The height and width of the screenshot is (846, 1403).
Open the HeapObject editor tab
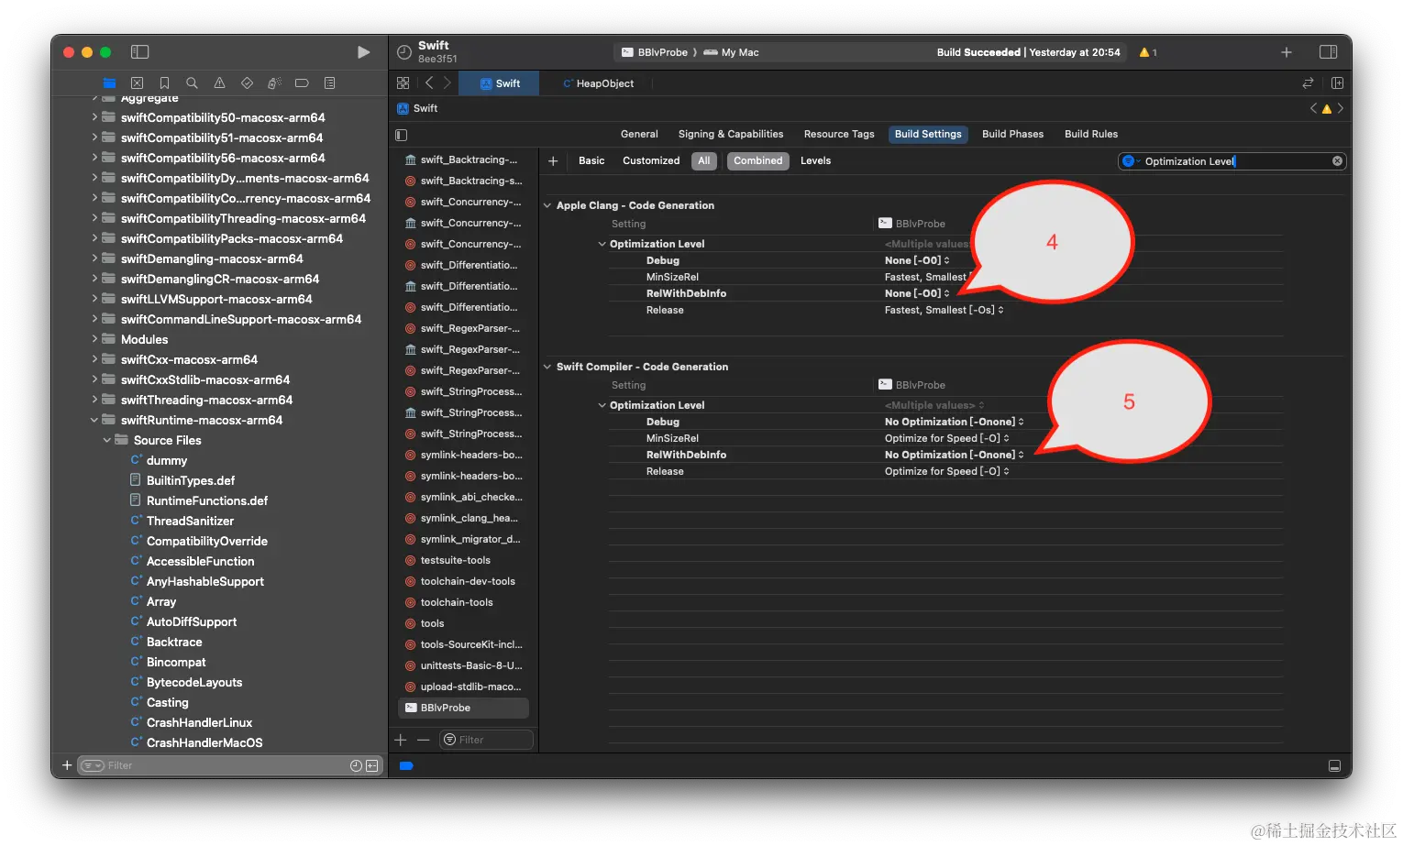(603, 83)
